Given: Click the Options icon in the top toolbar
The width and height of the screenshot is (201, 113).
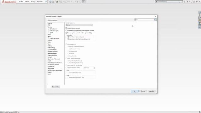Looking at the screenshot, I should pyautogui.click(x=83, y=2).
